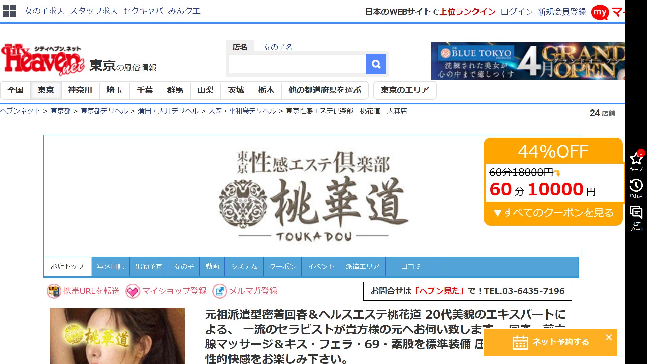Select 栃木 in the region bar
The image size is (647, 364).
click(266, 90)
